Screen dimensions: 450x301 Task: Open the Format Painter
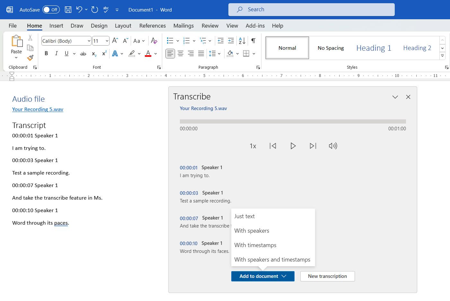(30, 58)
